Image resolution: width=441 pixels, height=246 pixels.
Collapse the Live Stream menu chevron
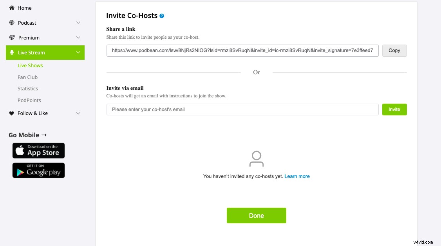[78, 52]
